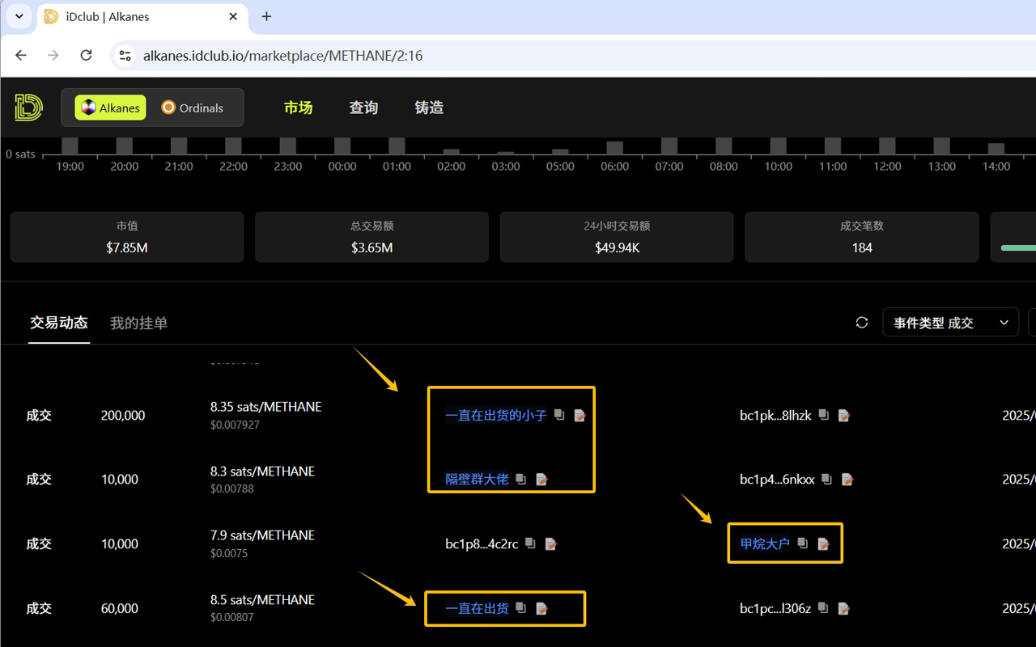This screenshot has height=647, width=1036.
Task: Open the bc1pk...8lhzk address
Action: [775, 415]
